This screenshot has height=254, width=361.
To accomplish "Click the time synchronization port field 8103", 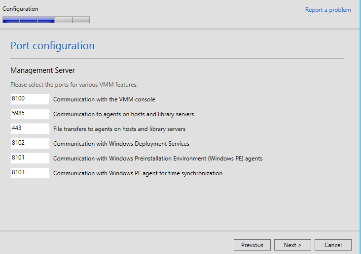I will [30, 173].
